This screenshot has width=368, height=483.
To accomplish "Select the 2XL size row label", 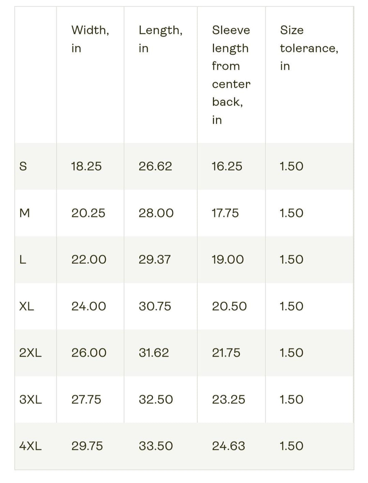I will [x=31, y=353].
